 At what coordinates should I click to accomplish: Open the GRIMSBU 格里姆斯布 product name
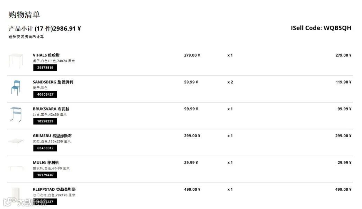pos(52,136)
